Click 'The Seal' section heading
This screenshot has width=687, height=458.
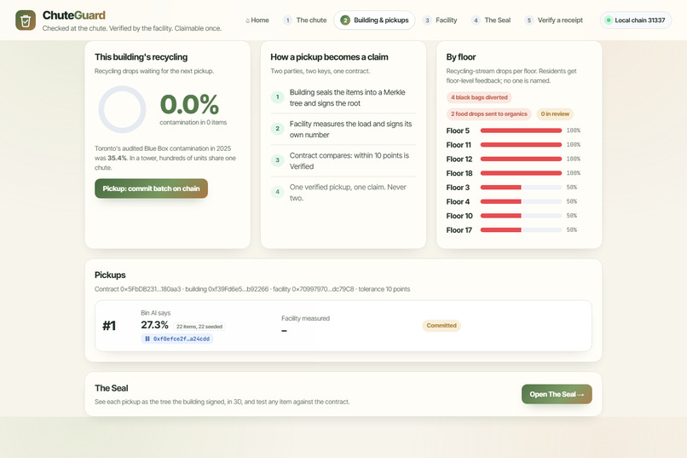[x=112, y=388]
